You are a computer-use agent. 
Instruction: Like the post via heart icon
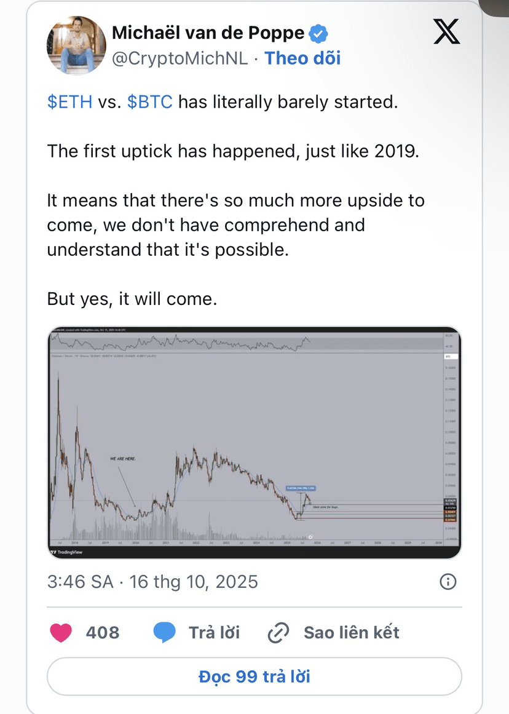[61, 632]
